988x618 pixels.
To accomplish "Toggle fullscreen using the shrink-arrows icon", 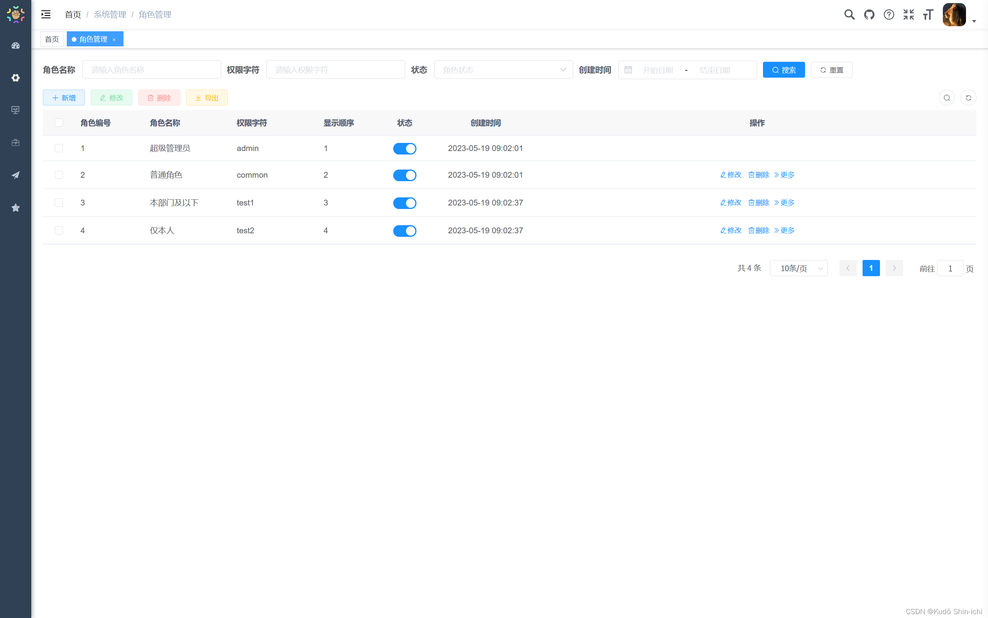I will click(908, 15).
